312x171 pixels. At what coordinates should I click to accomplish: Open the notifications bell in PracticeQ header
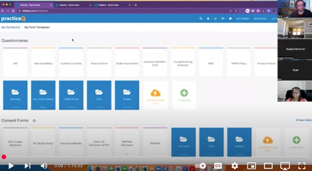pyautogui.click(x=208, y=18)
